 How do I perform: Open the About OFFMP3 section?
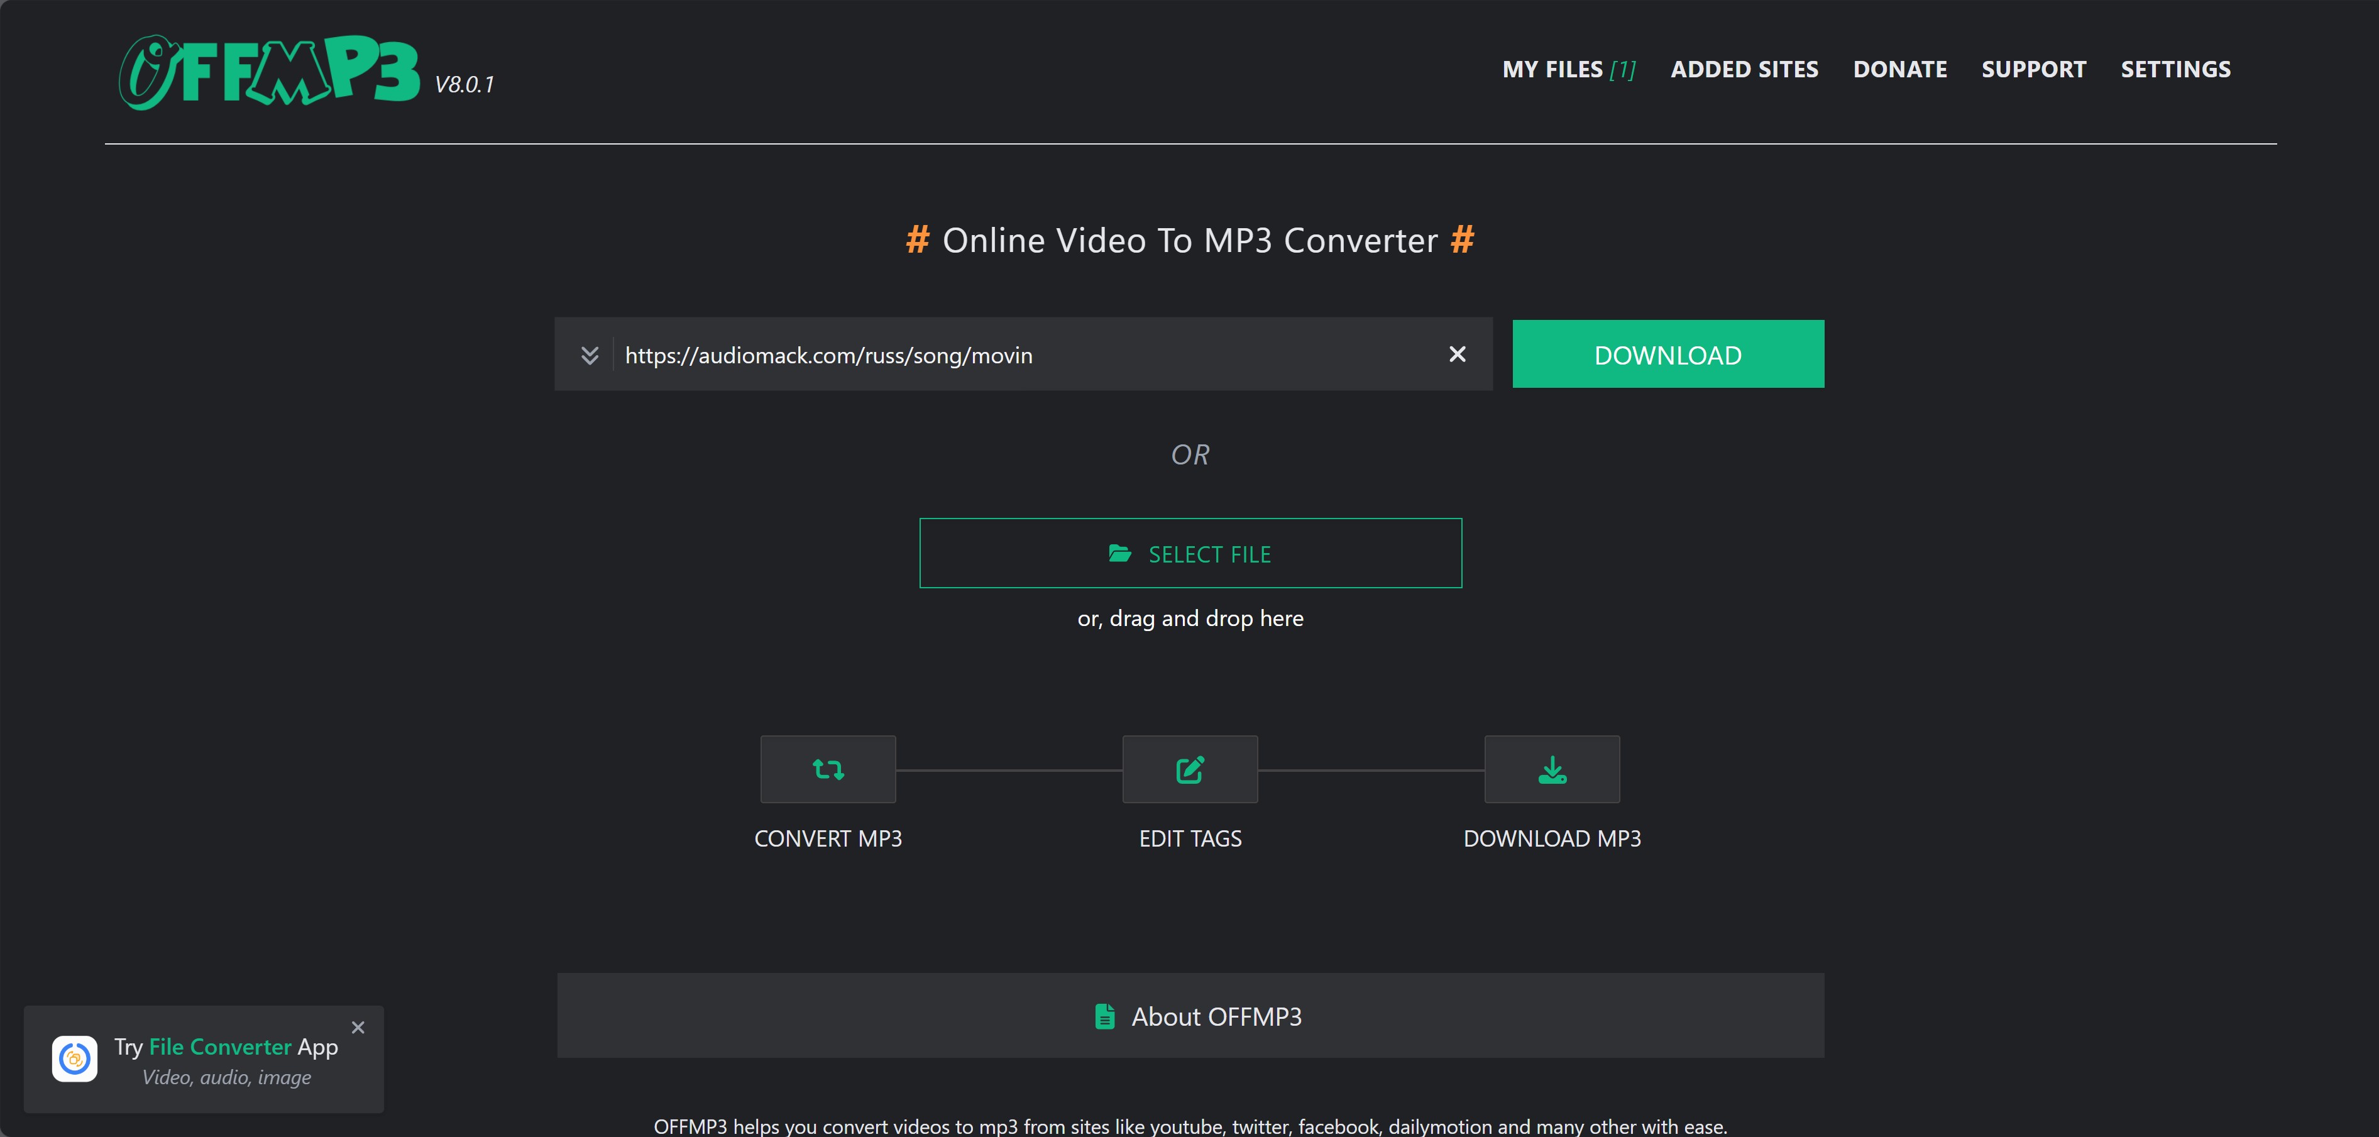[1190, 1015]
